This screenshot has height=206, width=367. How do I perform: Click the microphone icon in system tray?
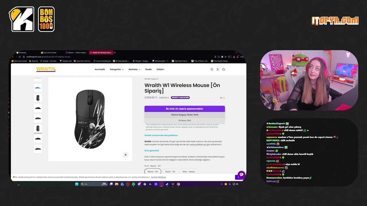pos(230,184)
